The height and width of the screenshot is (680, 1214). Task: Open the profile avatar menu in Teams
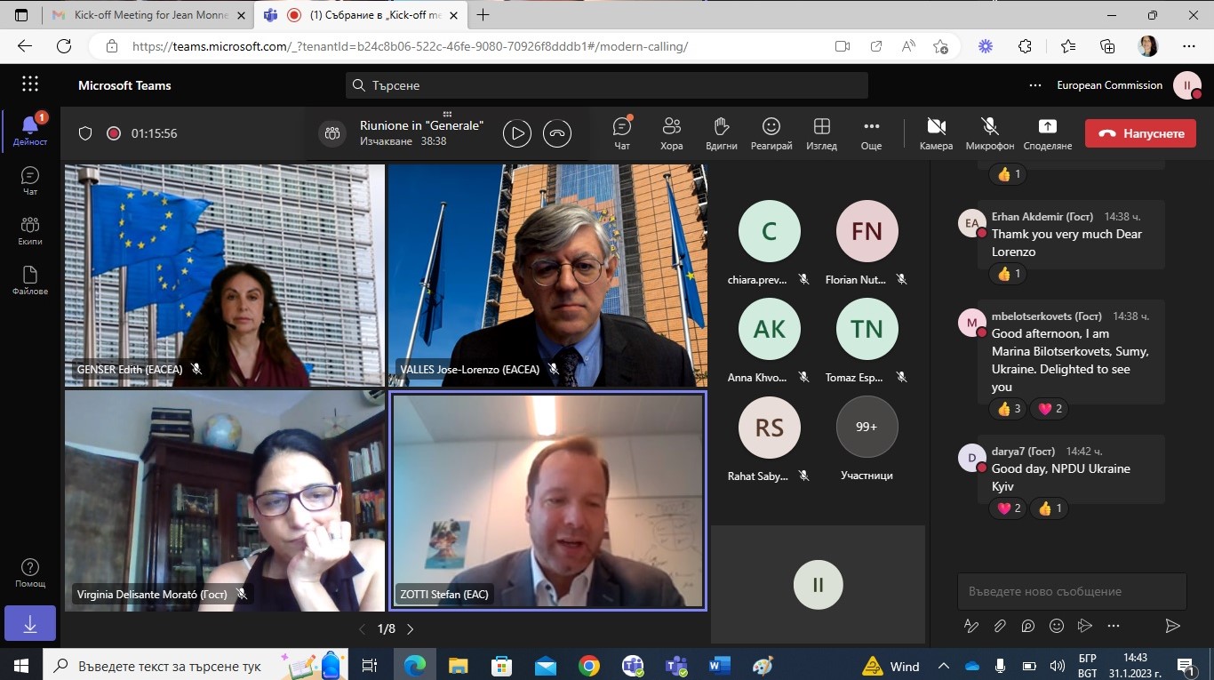pos(1187,85)
